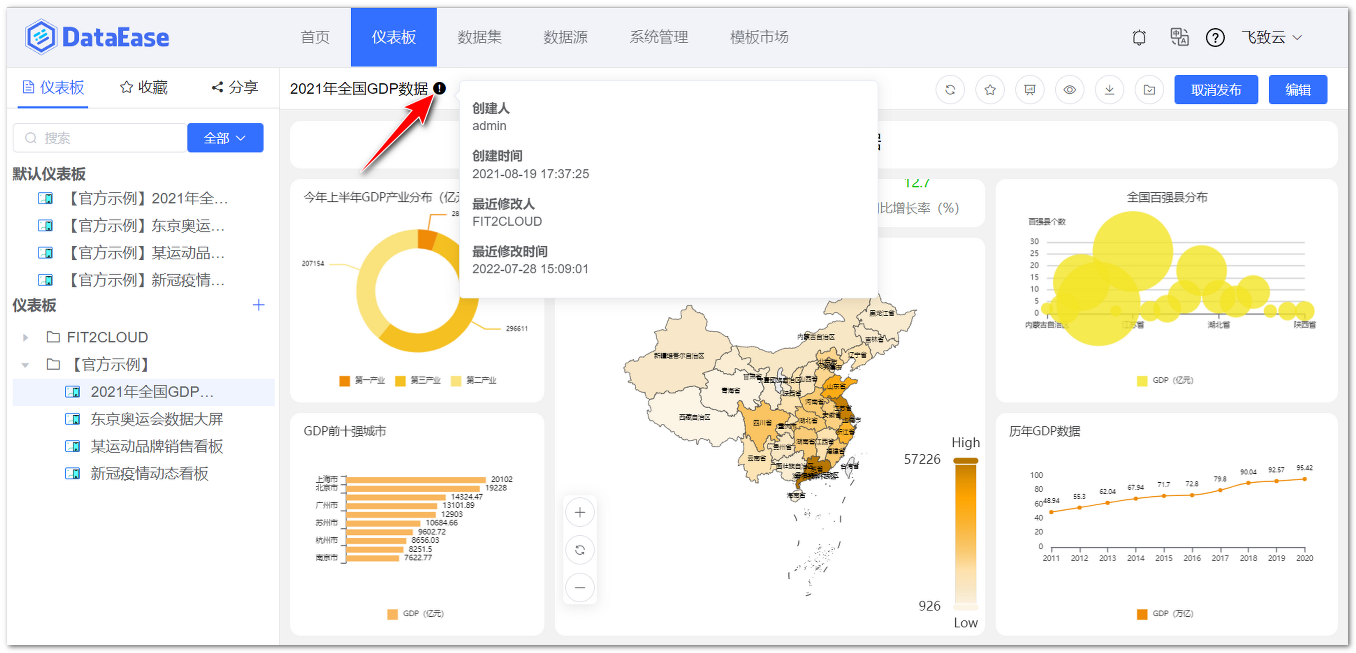The image size is (1356, 653).
Task: Click the star favorite icon button
Action: pos(990,90)
